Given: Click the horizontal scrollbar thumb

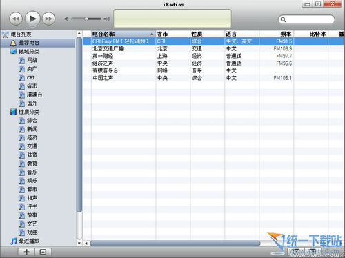Looking at the screenshot, I should [175, 244].
